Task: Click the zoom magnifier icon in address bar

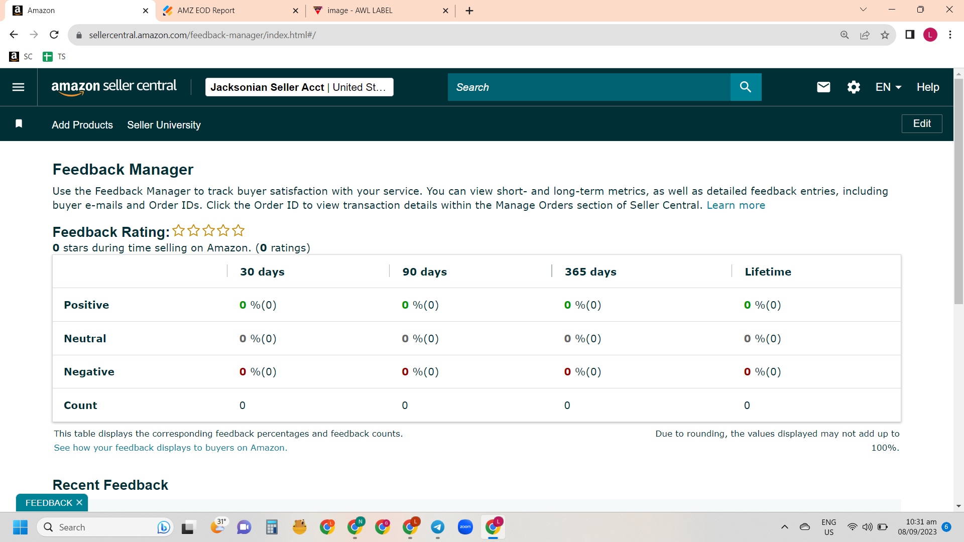Action: tap(845, 35)
